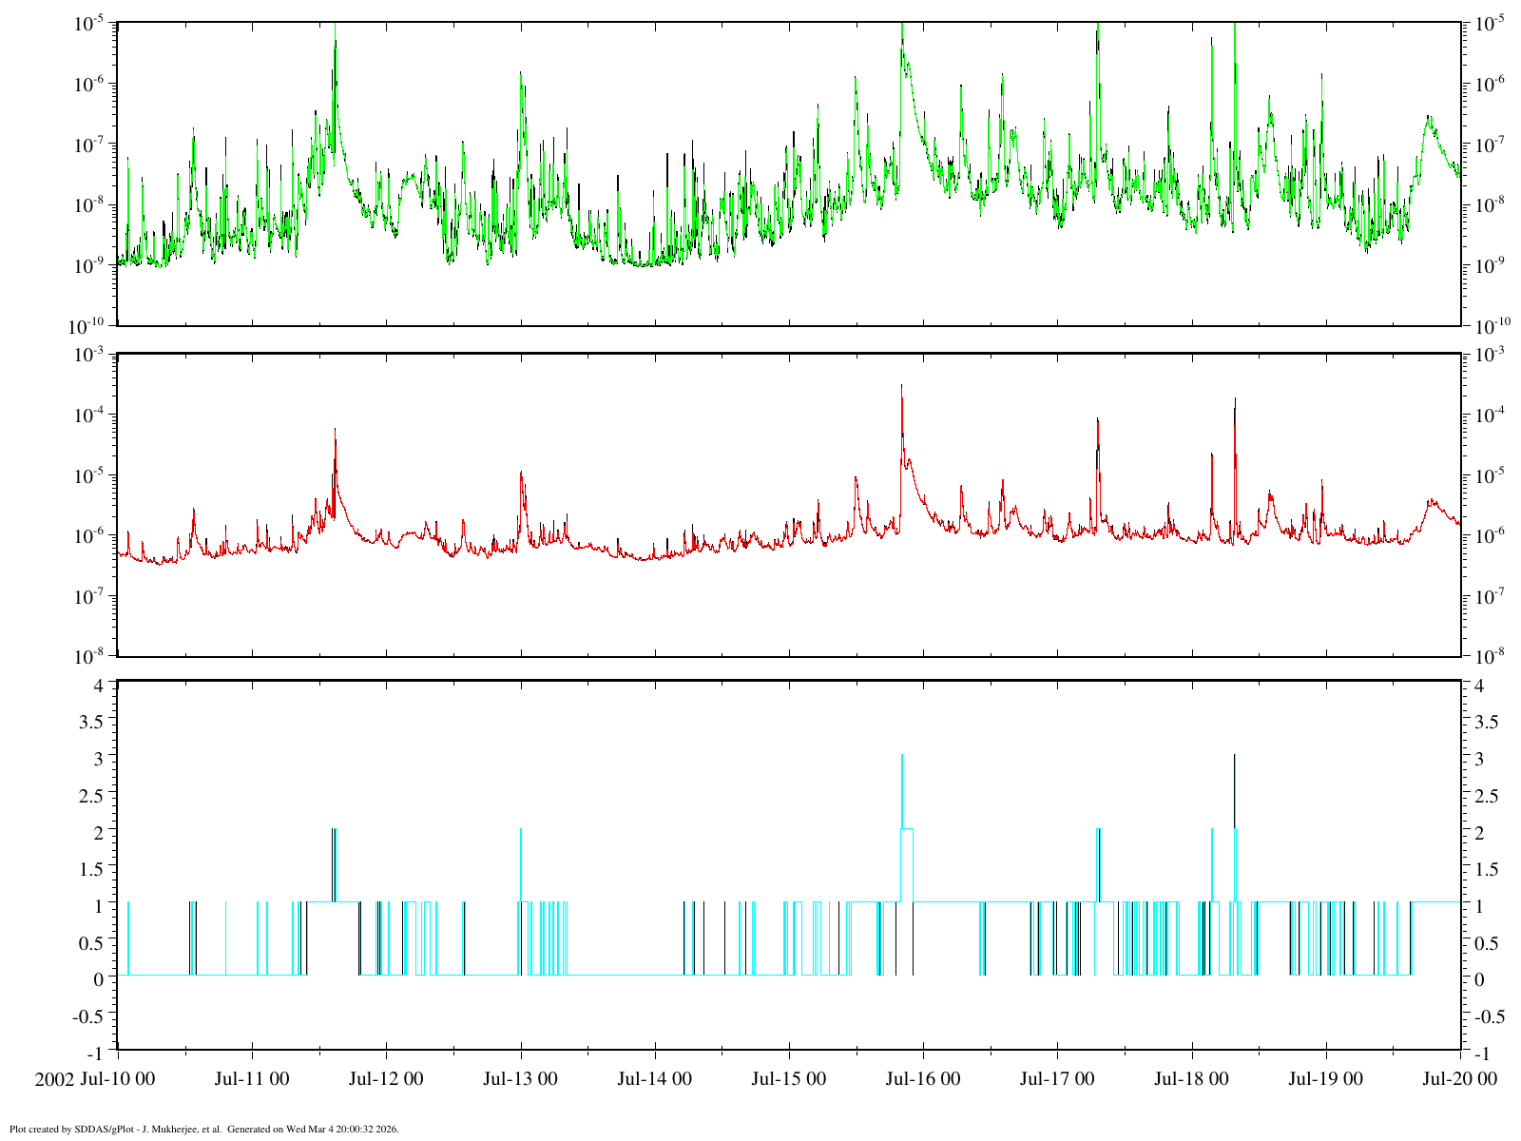This screenshot has width=1521, height=1141.
Task: Click the -0.5 tick label on bottom panel's right axis
Action: click(1488, 1017)
